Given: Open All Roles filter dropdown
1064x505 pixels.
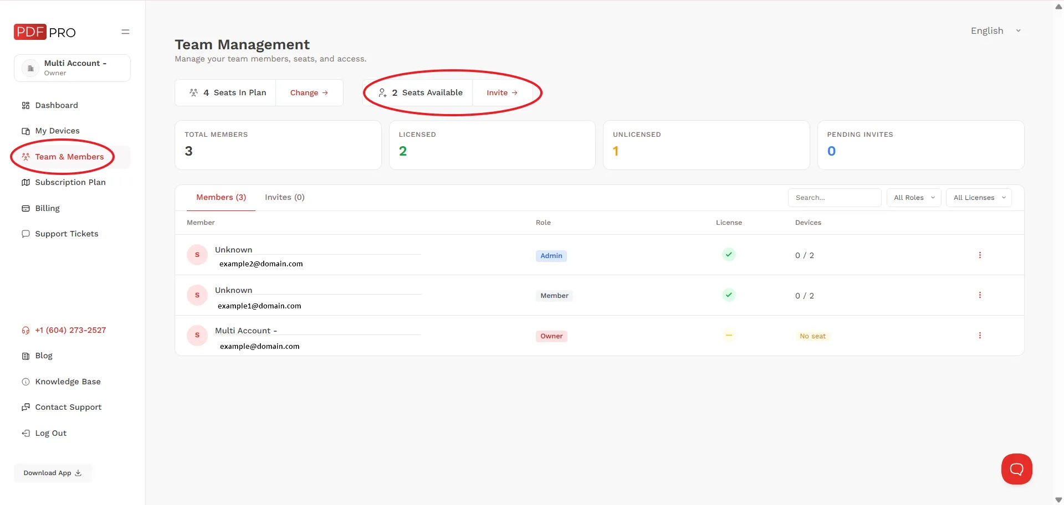Looking at the screenshot, I should (x=914, y=198).
